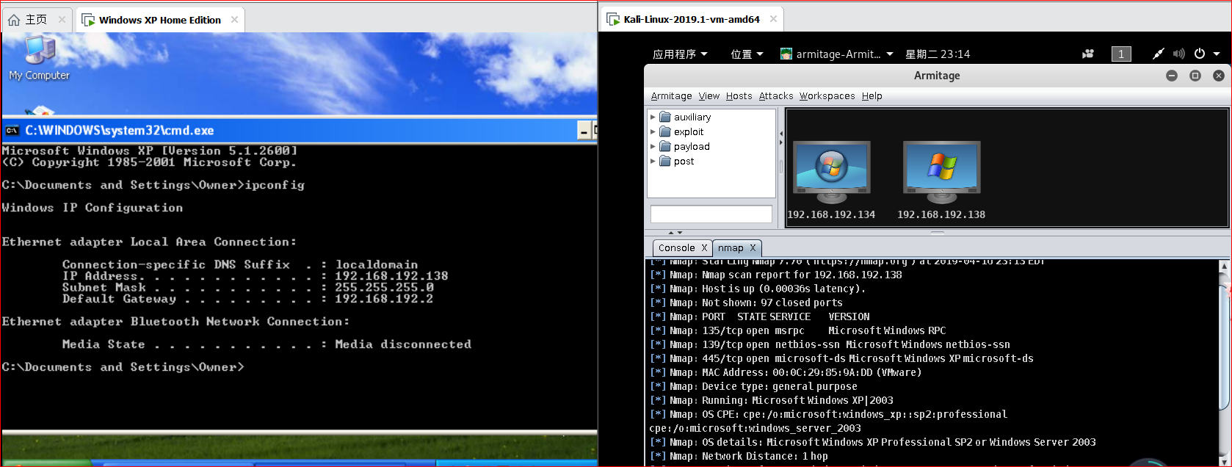This screenshot has height=467, width=1232.
Task: Click the Network Distance: 1 hop line
Action: pyautogui.click(x=739, y=456)
